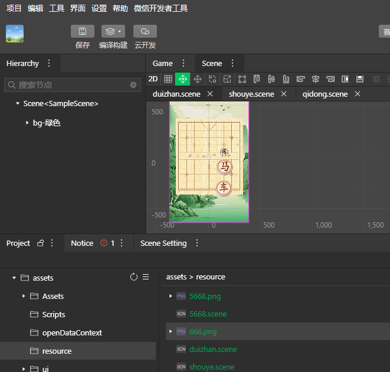Switch to the duizhan.scene tab

pyautogui.click(x=176, y=94)
